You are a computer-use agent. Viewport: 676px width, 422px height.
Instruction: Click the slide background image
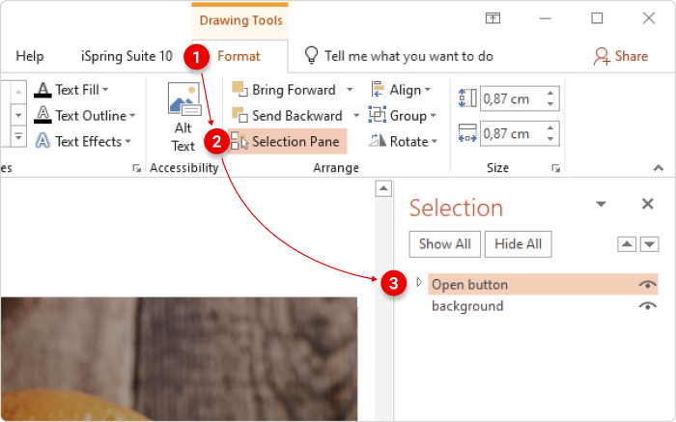tap(179, 358)
